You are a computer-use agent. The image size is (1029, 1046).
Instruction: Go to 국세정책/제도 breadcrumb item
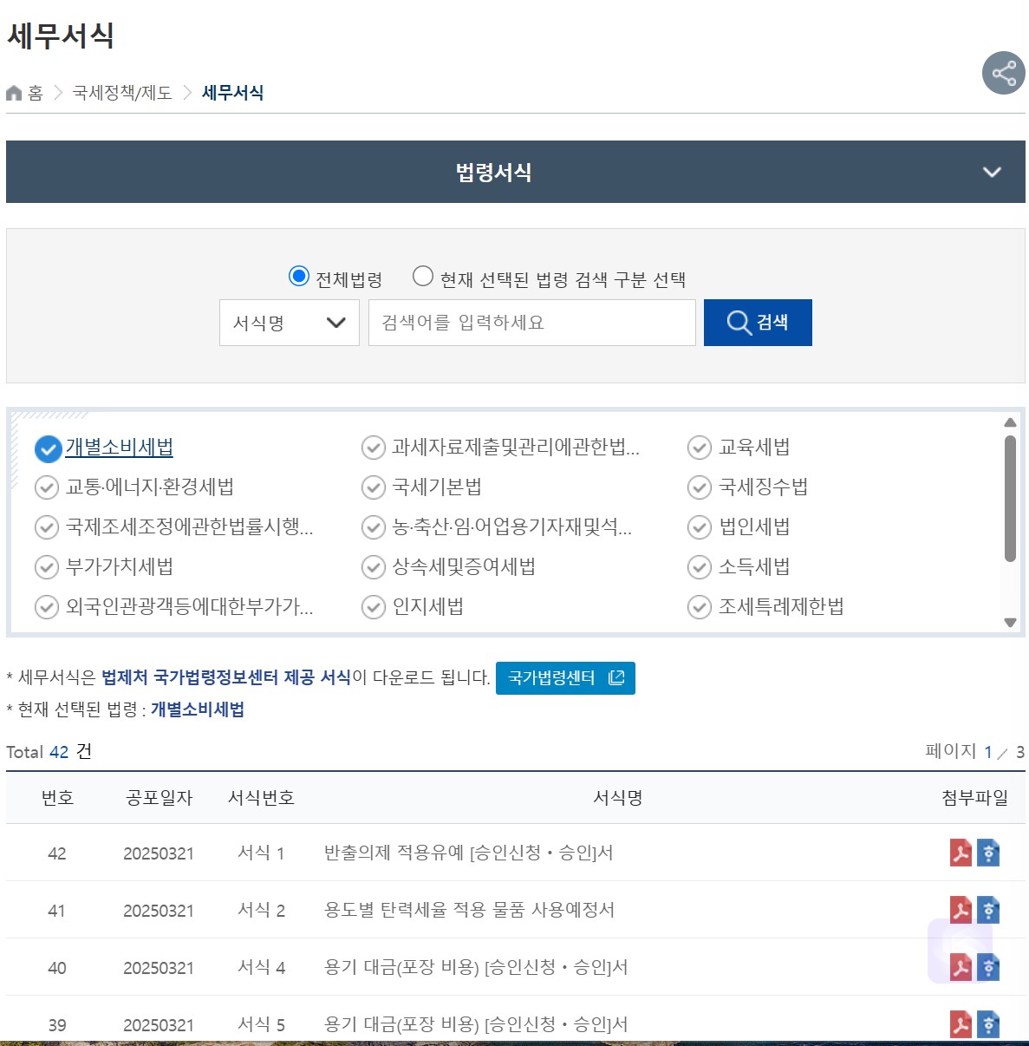122,93
